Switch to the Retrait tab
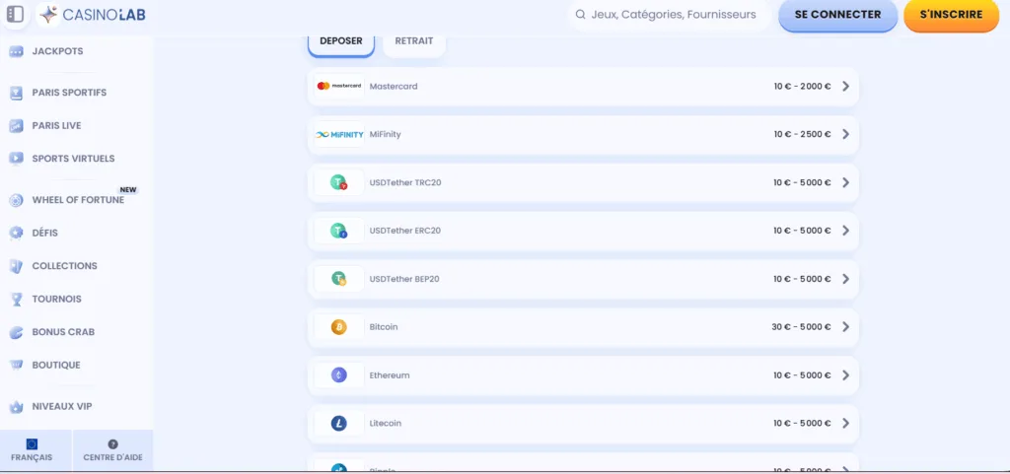This screenshot has height=474, width=1010. 414,41
